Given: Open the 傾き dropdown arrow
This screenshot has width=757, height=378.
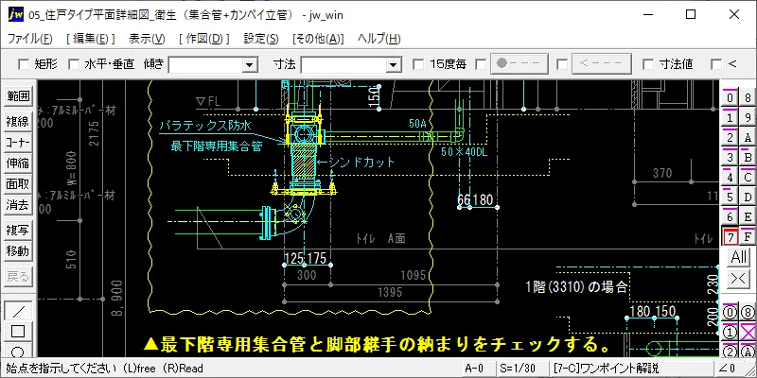Looking at the screenshot, I should pos(250,64).
